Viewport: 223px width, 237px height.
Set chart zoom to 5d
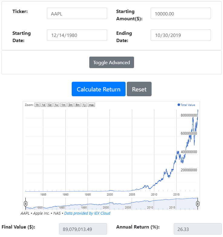pos(50,105)
